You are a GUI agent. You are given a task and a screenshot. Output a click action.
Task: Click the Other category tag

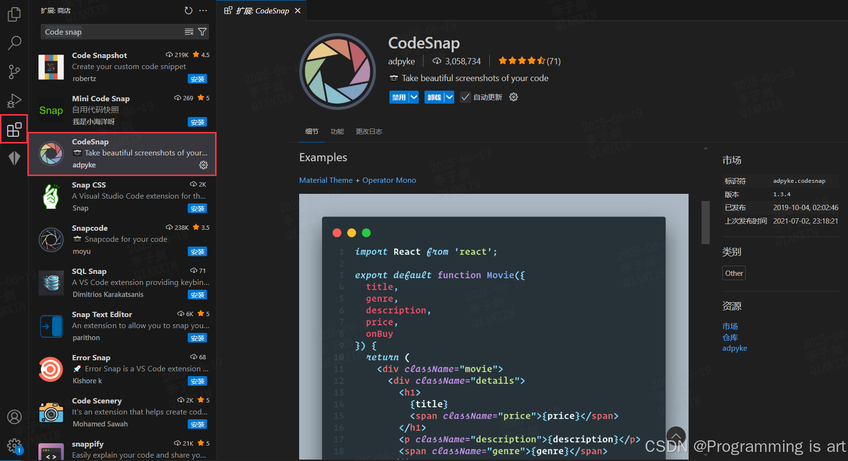pos(734,273)
